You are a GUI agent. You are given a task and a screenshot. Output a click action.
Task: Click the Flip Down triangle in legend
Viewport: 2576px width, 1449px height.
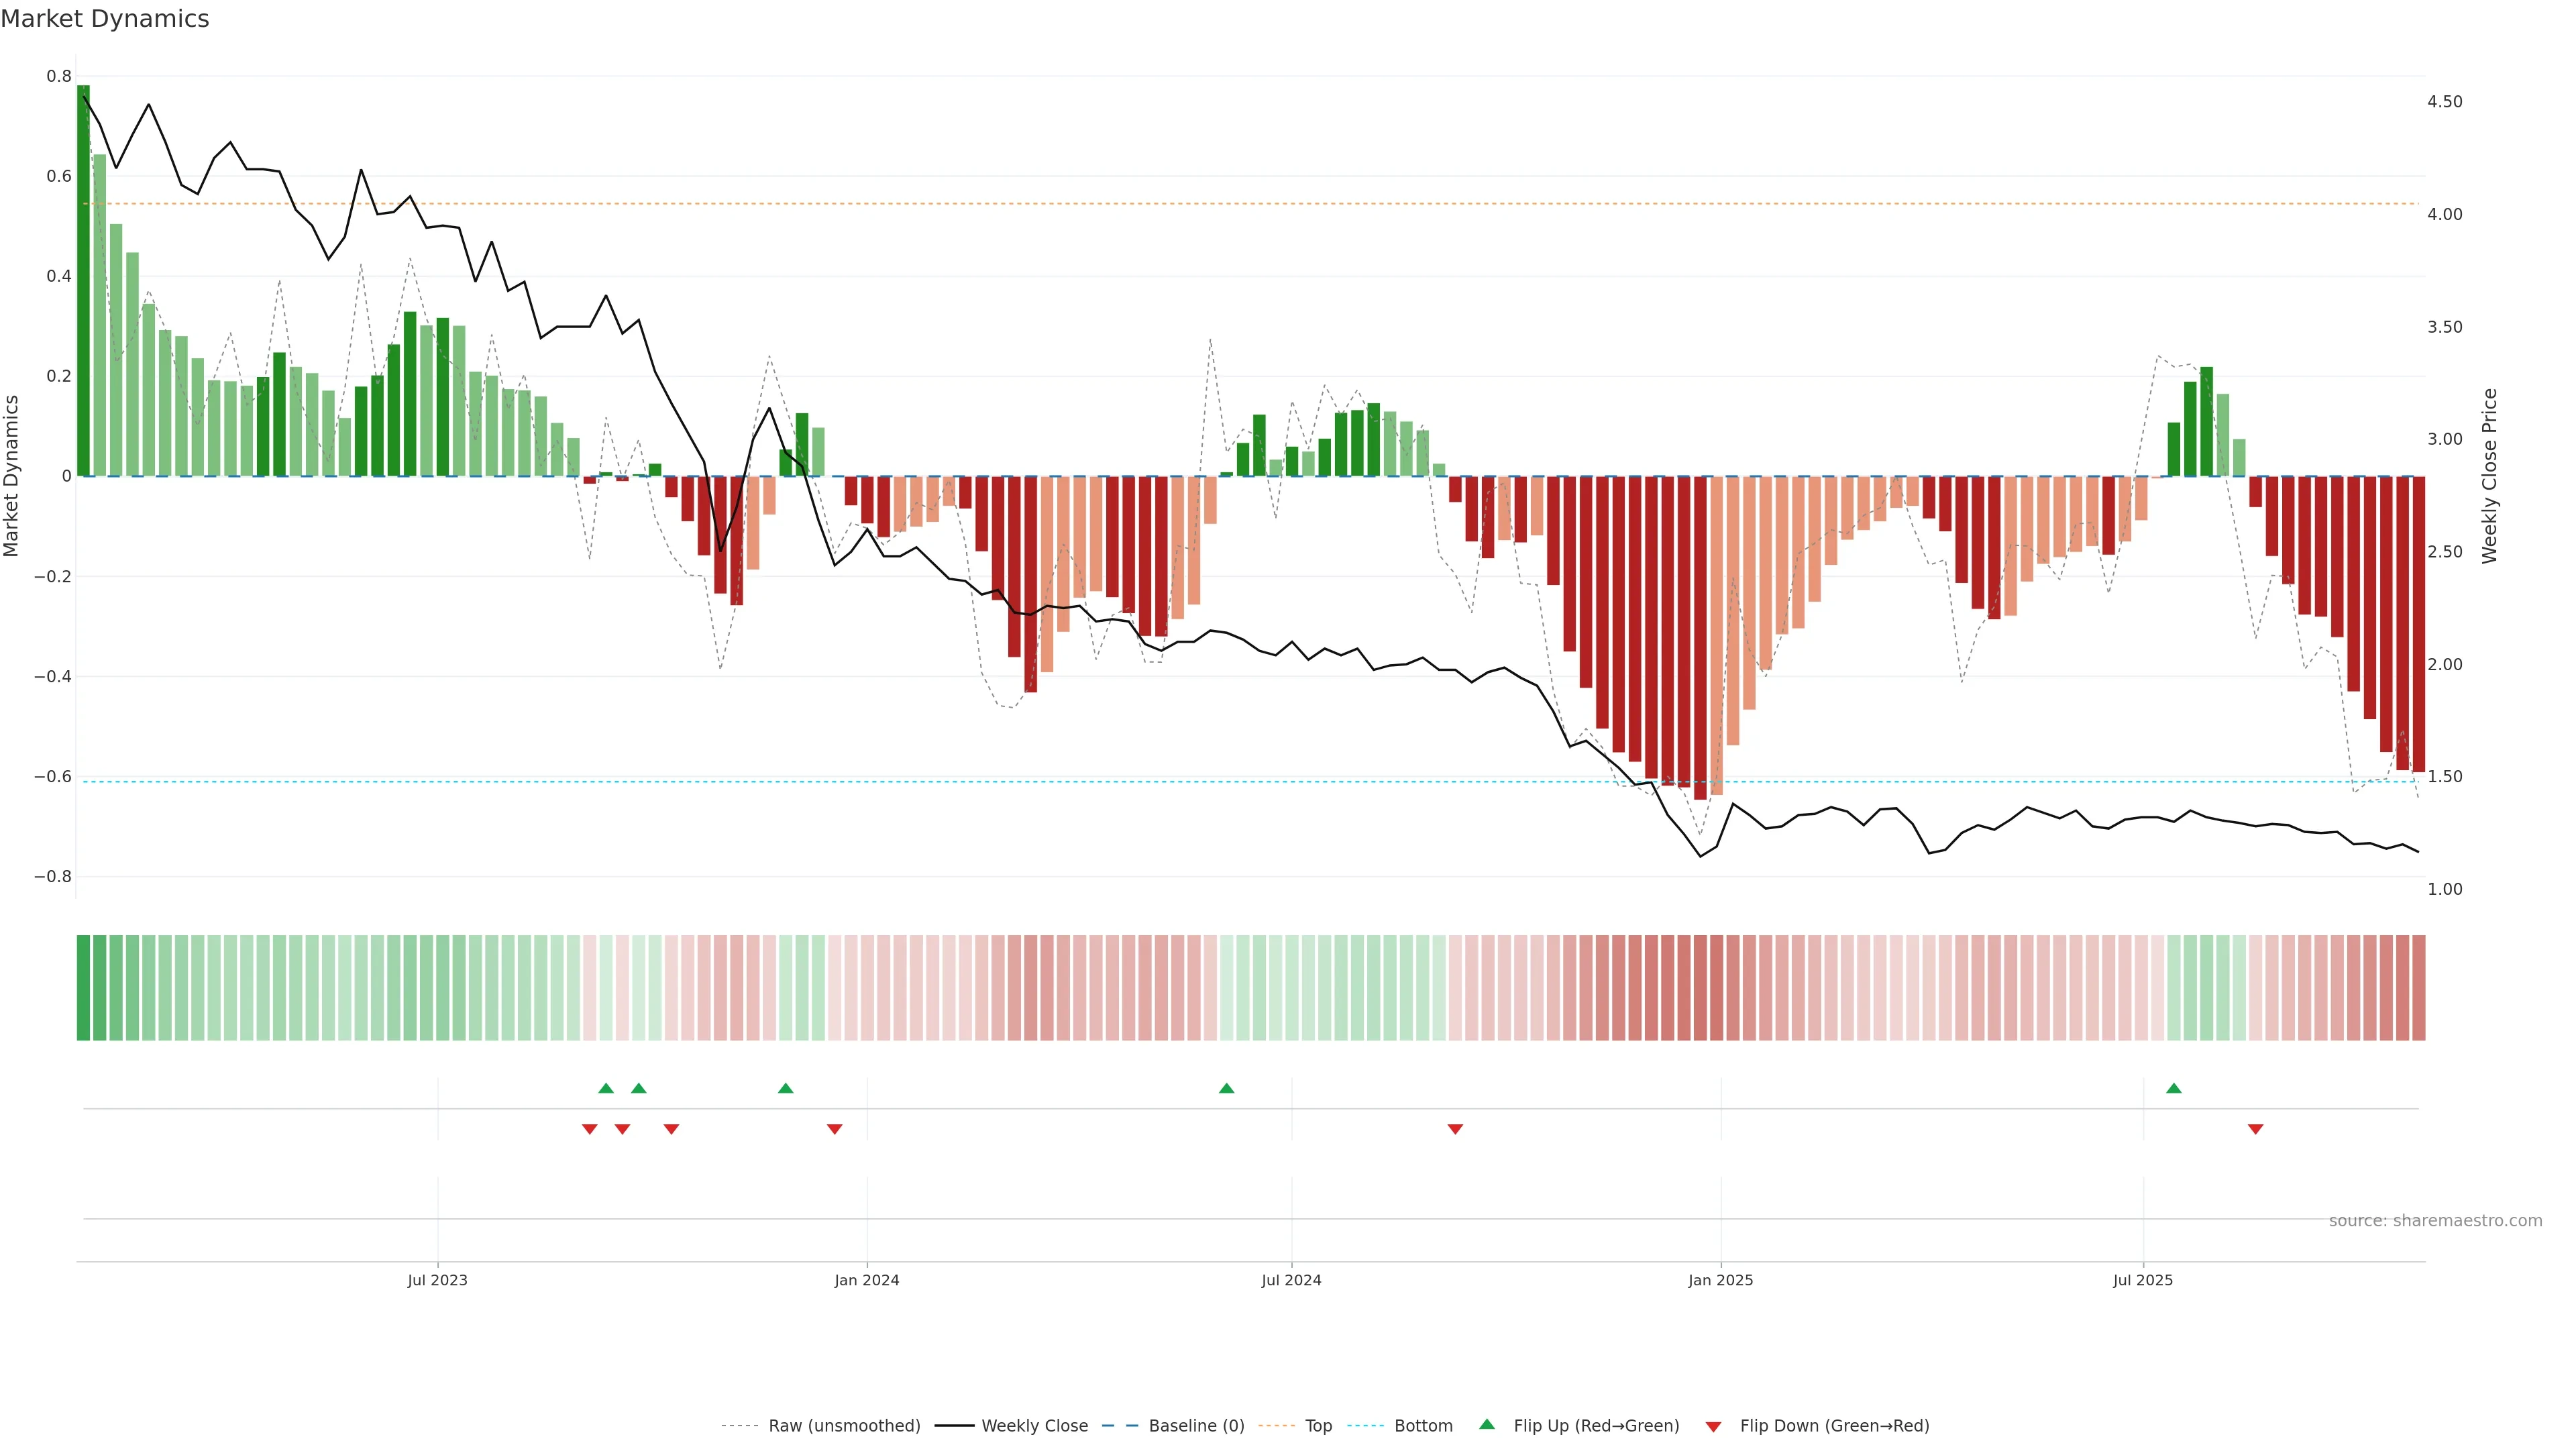1713,1426
